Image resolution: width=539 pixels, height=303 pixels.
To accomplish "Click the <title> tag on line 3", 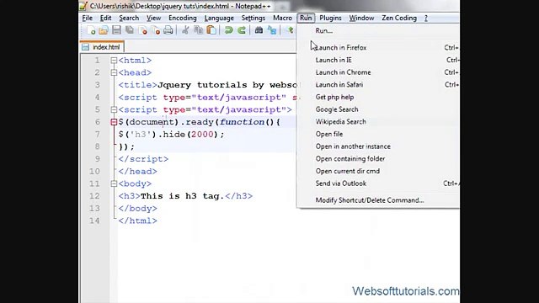I will (x=137, y=85).
